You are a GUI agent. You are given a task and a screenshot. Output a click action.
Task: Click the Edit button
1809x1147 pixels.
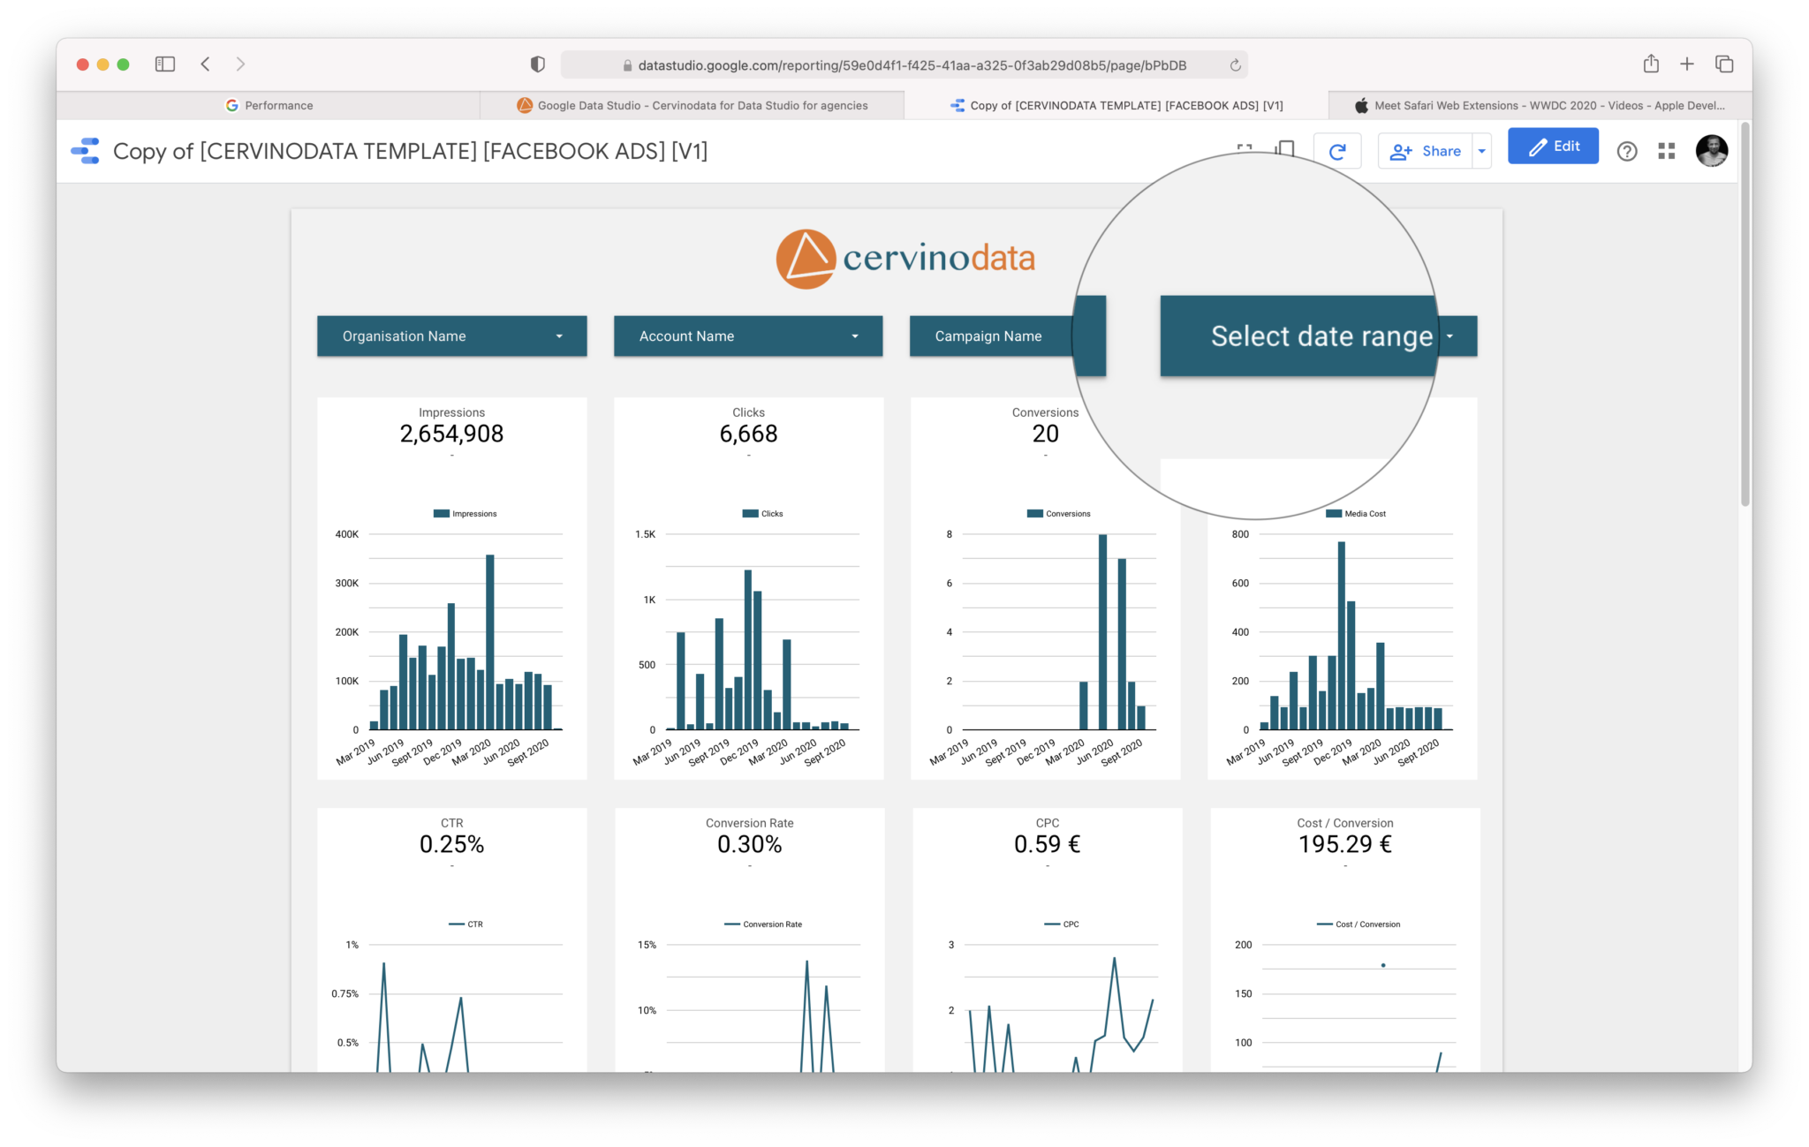pyautogui.click(x=1553, y=146)
